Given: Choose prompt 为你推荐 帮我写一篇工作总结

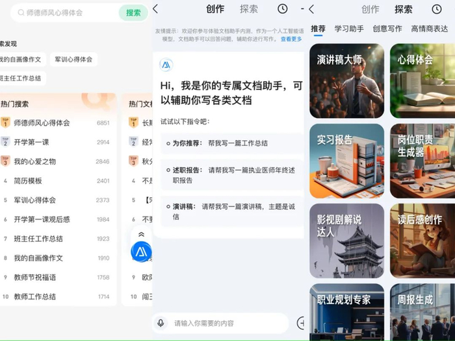Looking at the screenshot, I should point(232,143).
